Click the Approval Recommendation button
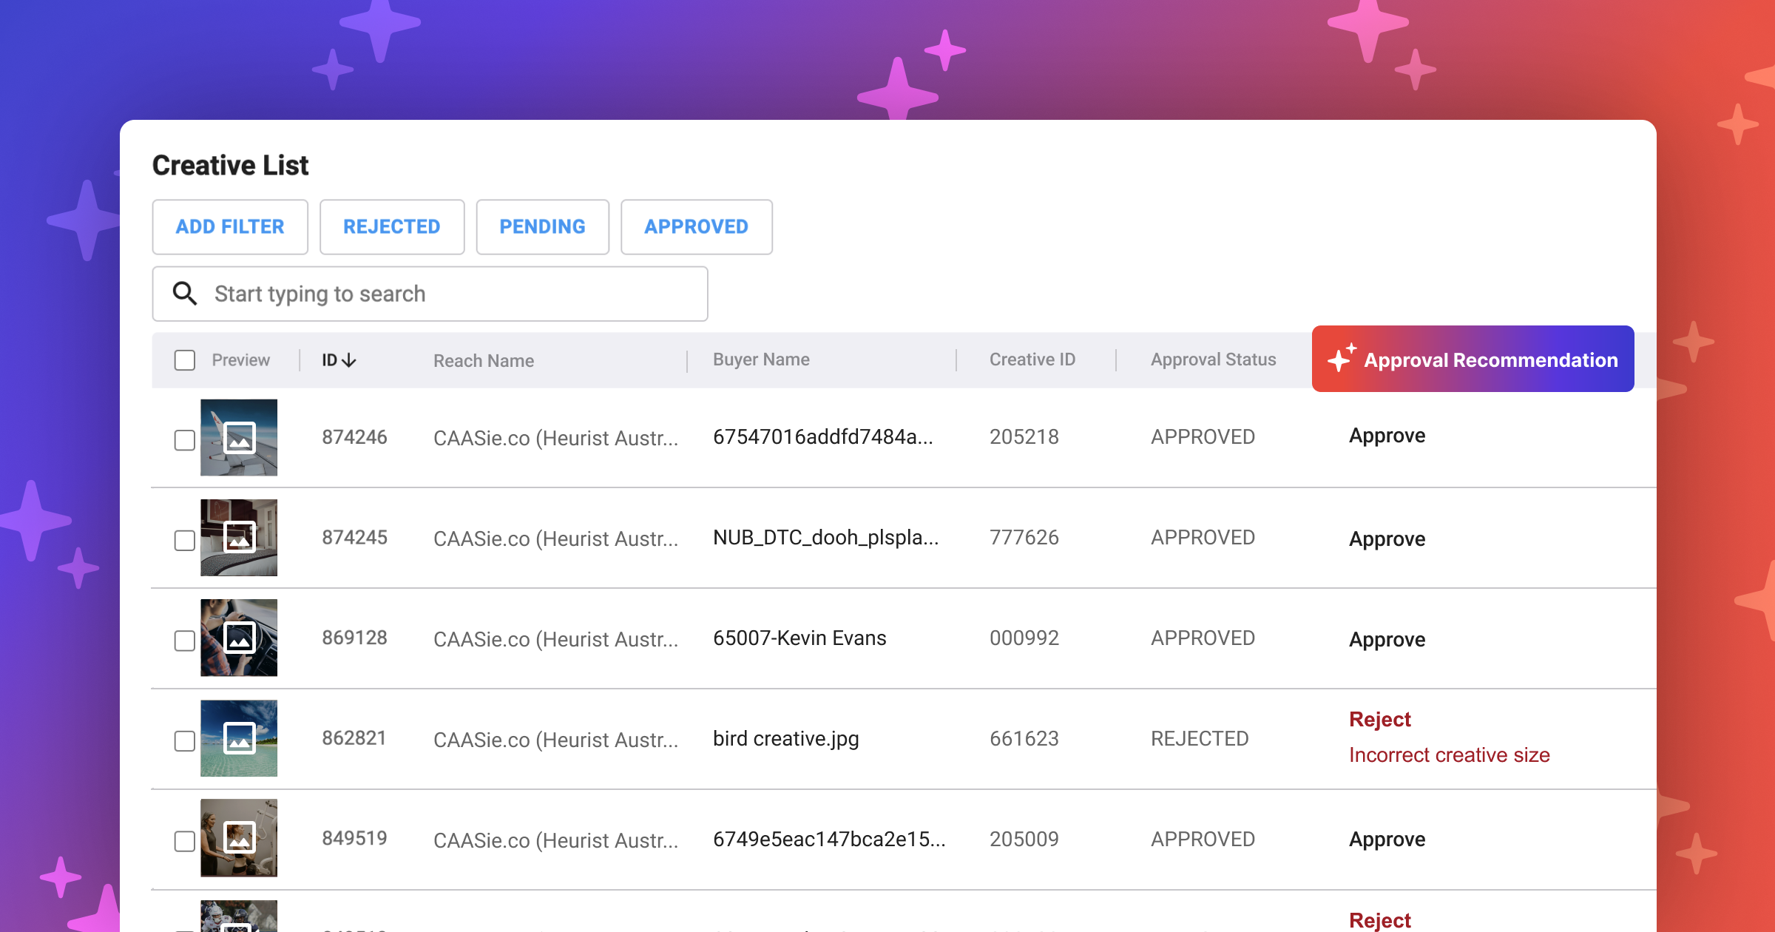The width and height of the screenshot is (1775, 932). point(1473,359)
